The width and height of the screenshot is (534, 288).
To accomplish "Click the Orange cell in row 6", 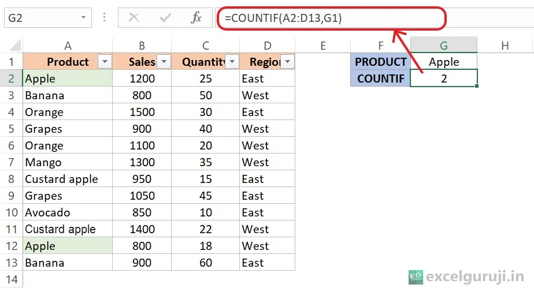I will [68, 145].
